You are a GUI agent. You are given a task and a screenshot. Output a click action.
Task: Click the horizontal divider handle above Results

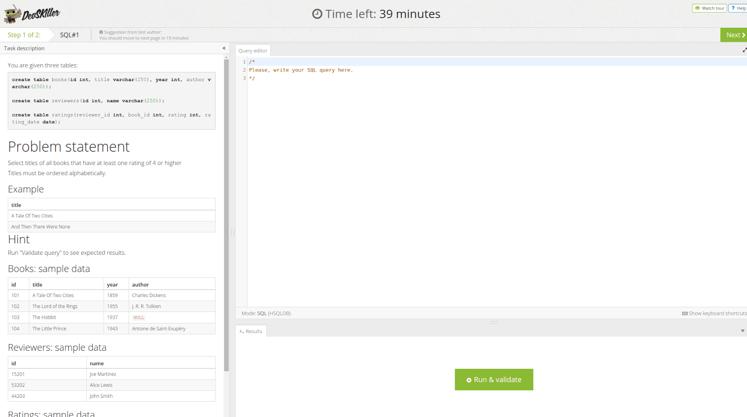tap(494, 322)
